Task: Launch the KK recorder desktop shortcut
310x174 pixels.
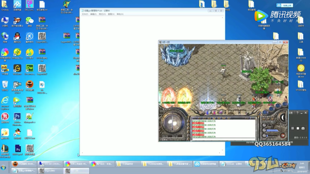Action: [x=30, y=86]
